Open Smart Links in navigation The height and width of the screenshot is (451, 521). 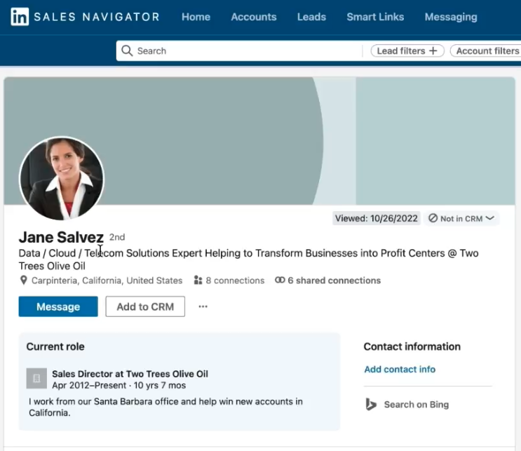375,17
